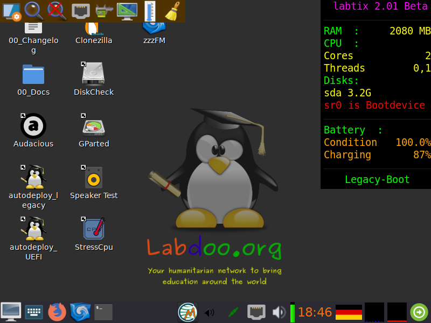Open the thermometer temperature icon
The height and width of the screenshot is (323, 431).
click(150, 11)
